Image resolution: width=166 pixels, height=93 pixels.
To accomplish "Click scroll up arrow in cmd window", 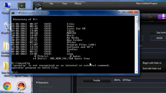I will pos(136,18).
